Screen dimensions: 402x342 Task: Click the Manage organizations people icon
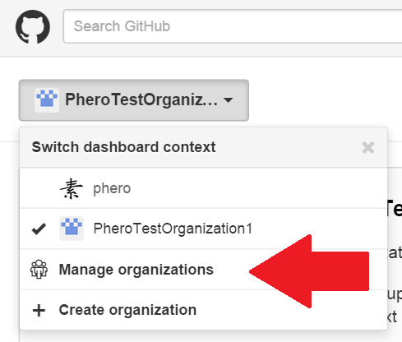click(x=39, y=269)
